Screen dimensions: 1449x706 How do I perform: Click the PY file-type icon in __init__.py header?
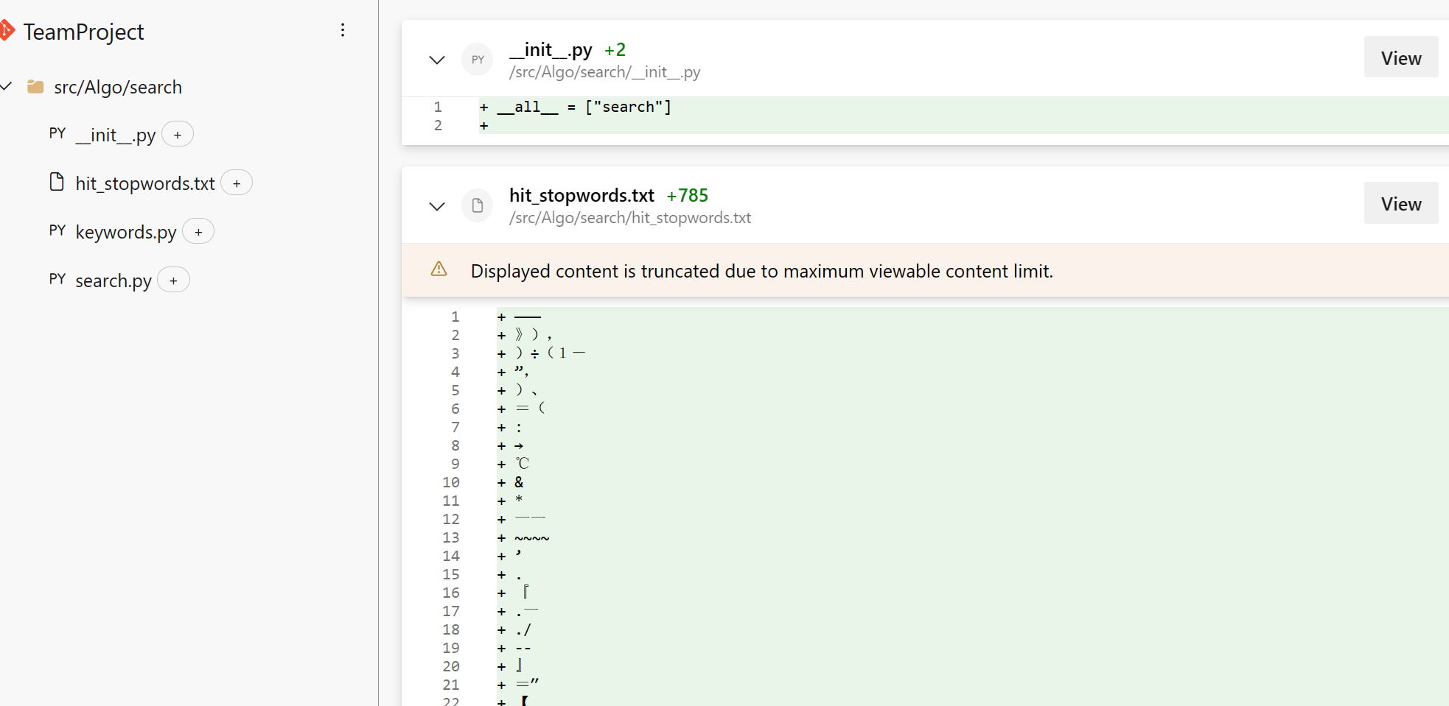click(478, 60)
